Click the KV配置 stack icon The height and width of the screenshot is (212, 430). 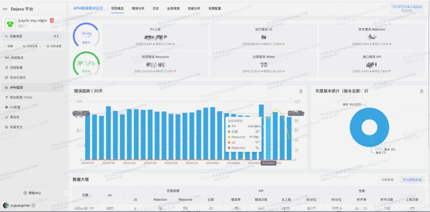pyautogui.click(x=7, y=107)
